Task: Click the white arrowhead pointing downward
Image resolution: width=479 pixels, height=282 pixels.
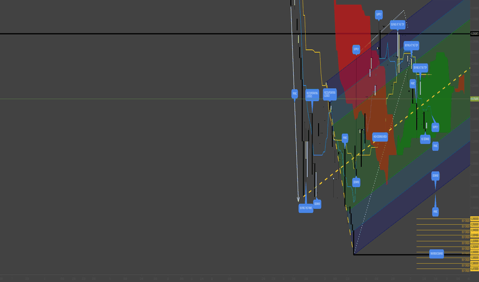Action: tap(298, 199)
